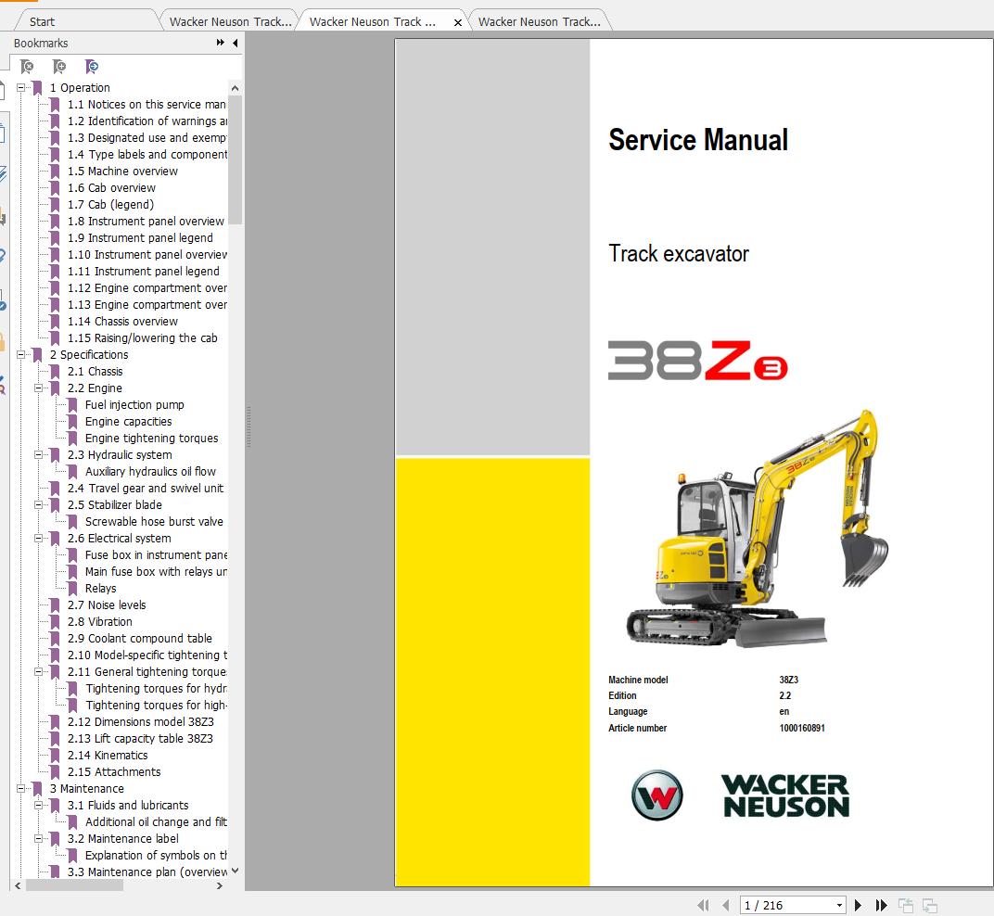Open Screwable hose burst valve bookmark
Screen dimensions: 994x916
tap(154, 522)
